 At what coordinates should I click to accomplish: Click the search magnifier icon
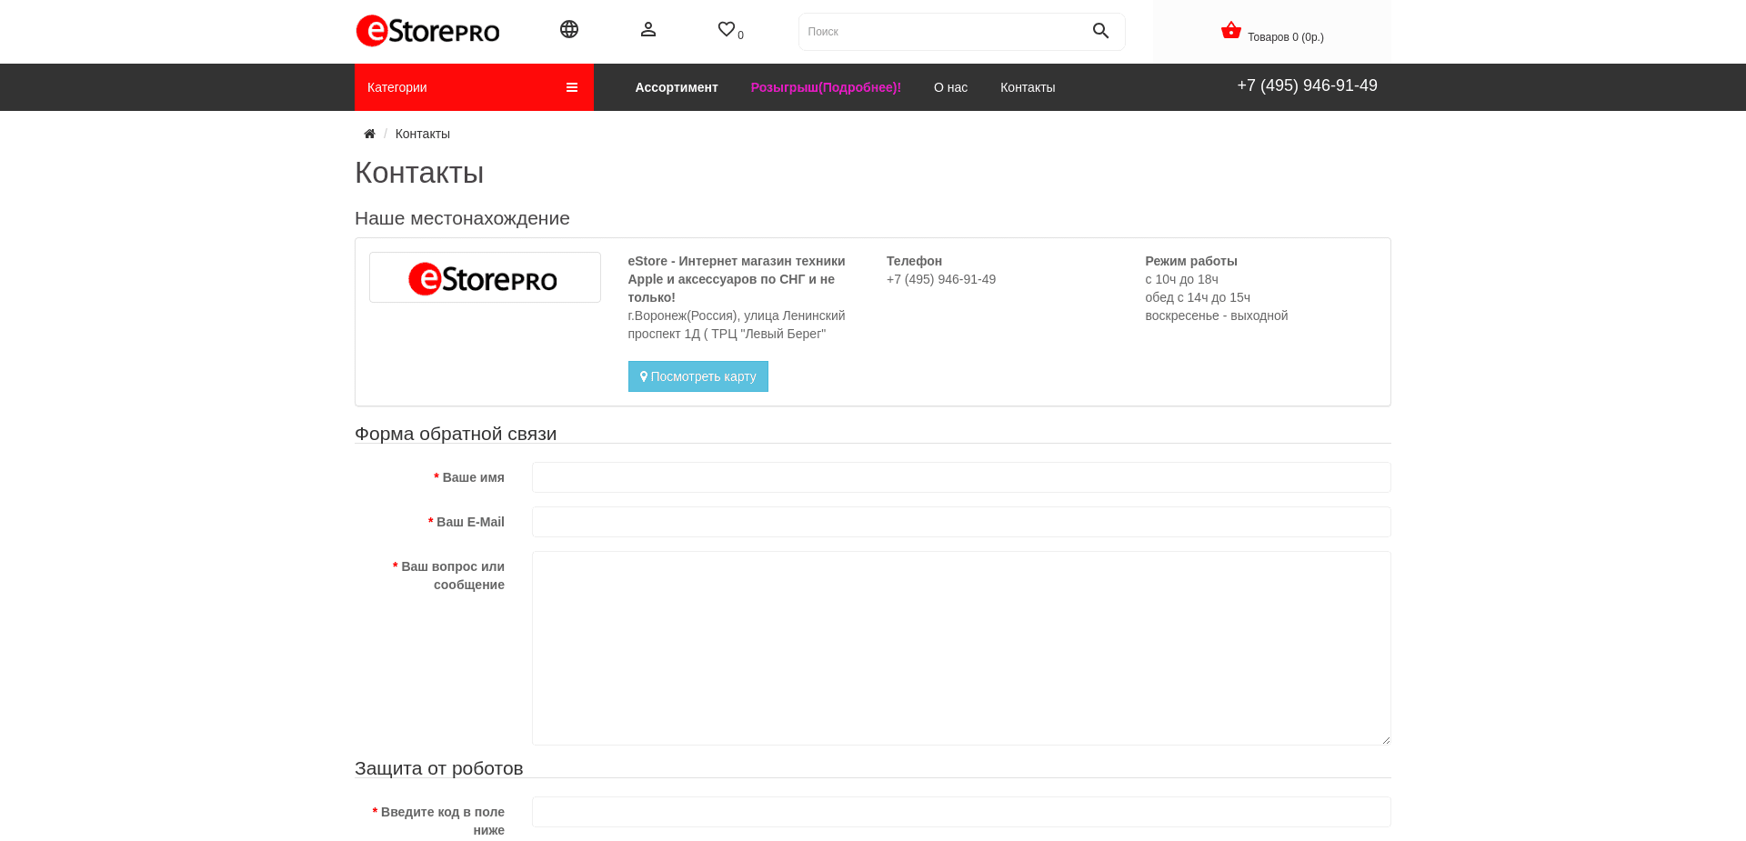click(x=1100, y=31)
